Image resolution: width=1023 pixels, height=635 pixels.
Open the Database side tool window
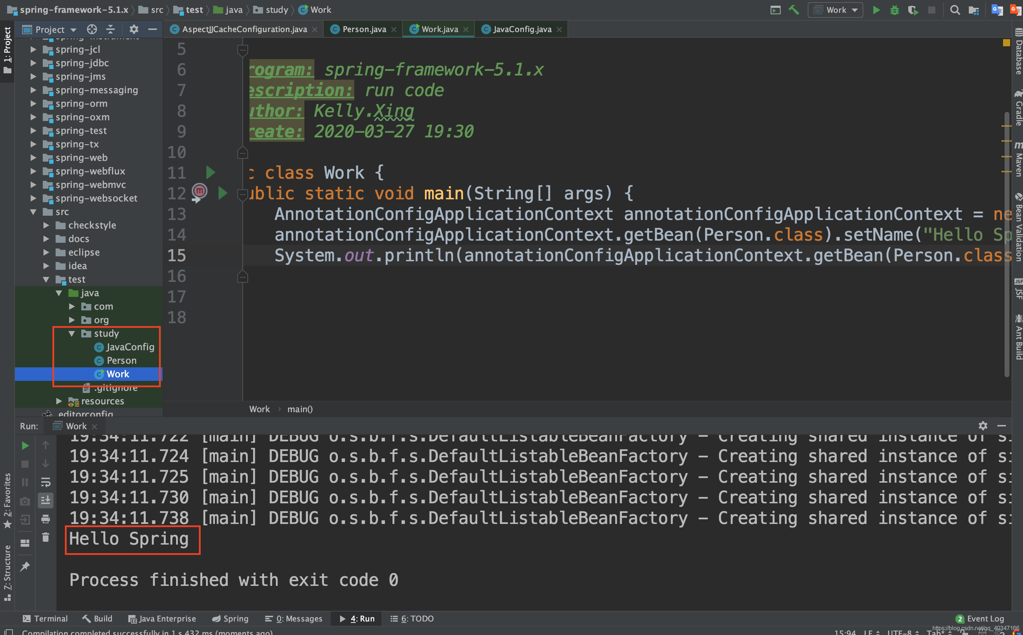click(x=1018, y=51)
